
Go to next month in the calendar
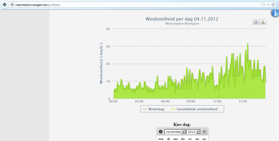pos(204,131)
